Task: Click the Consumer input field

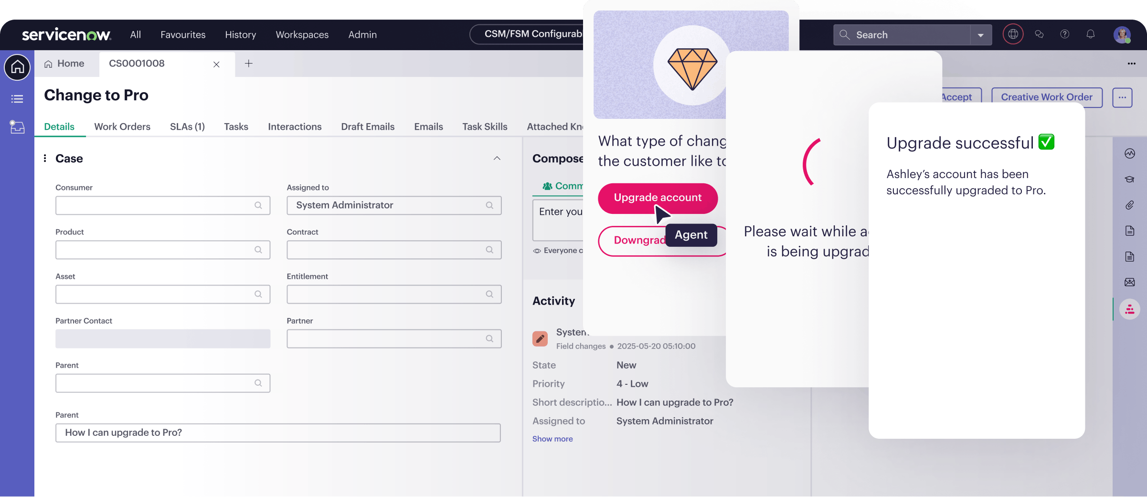Action: pos(163,205)
